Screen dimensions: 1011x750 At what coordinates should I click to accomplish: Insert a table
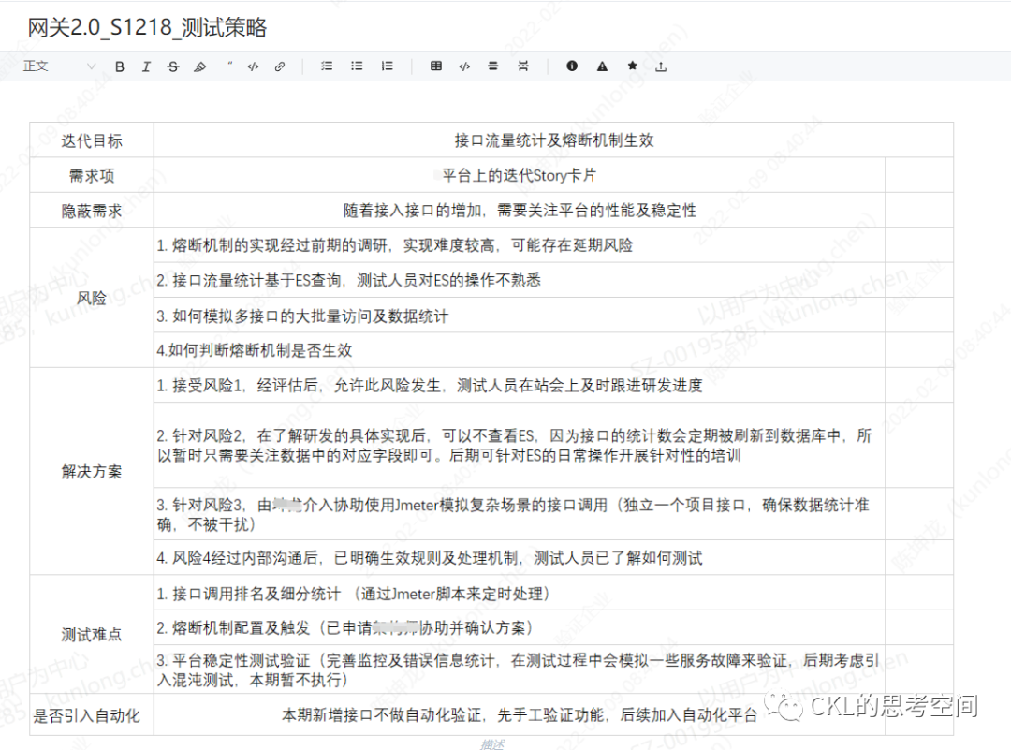pos(436,66)
